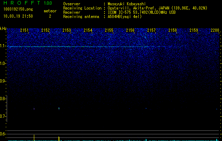222x141 pixels.
Task: Click the 2158 time marker
Action: tap(173, 30)
